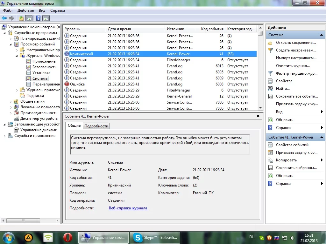Open the Windows Start orb
This screenshot has width=326, height=244.
pyautogui.click(x=8, y=238)
